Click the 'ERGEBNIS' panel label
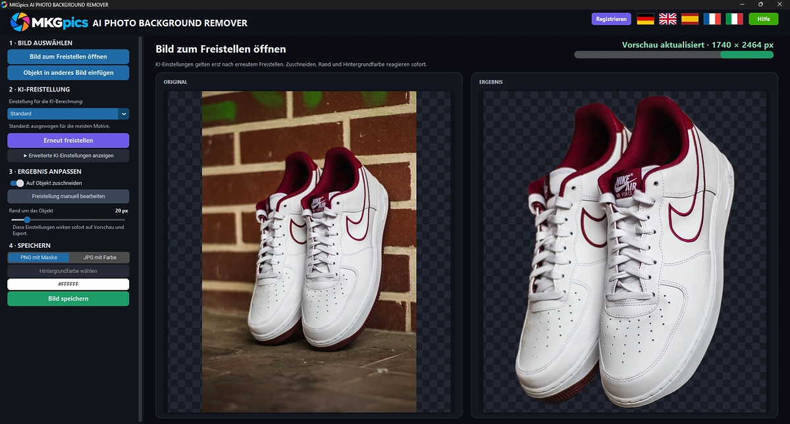This screenshot has height=424, width=790. 491,82
